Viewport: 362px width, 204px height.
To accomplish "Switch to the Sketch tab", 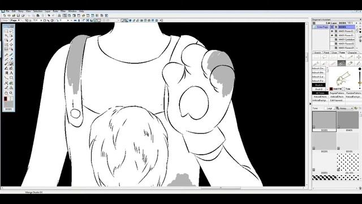I will tap(318, 53).
